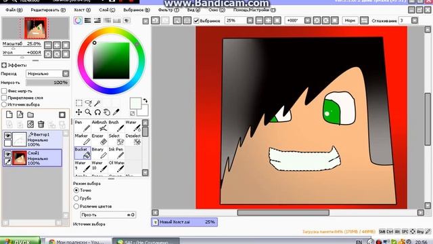Screen dimensions: 433x244
Task: Select the AirBrush tool
Action: pyautogui.click(x=99, y=125)
